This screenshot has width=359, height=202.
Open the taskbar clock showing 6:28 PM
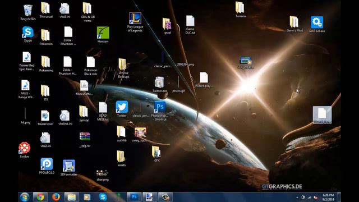click(x=328, y=197)
